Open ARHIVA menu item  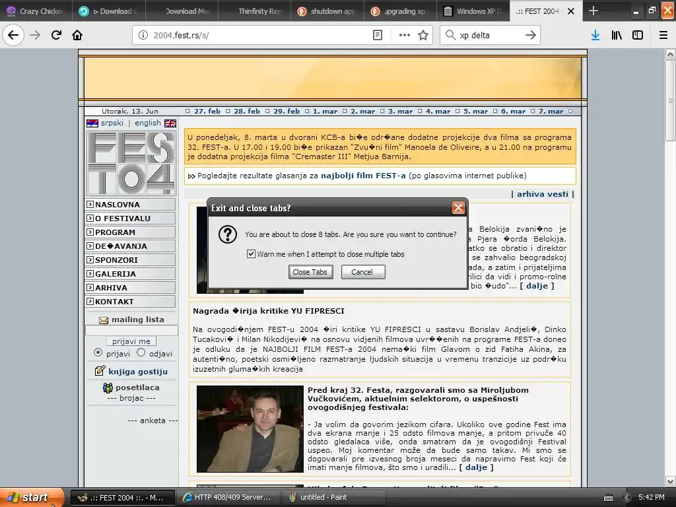click(130, 288)
